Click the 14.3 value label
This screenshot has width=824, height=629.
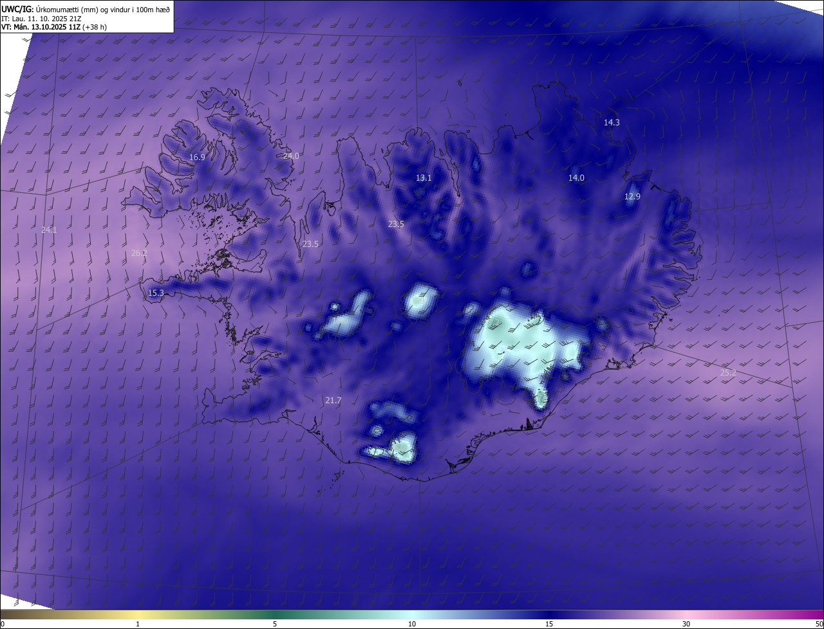pos(612,122)
